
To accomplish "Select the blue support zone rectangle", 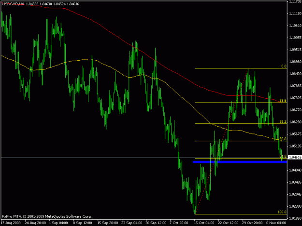I will [x=240, y=162].
